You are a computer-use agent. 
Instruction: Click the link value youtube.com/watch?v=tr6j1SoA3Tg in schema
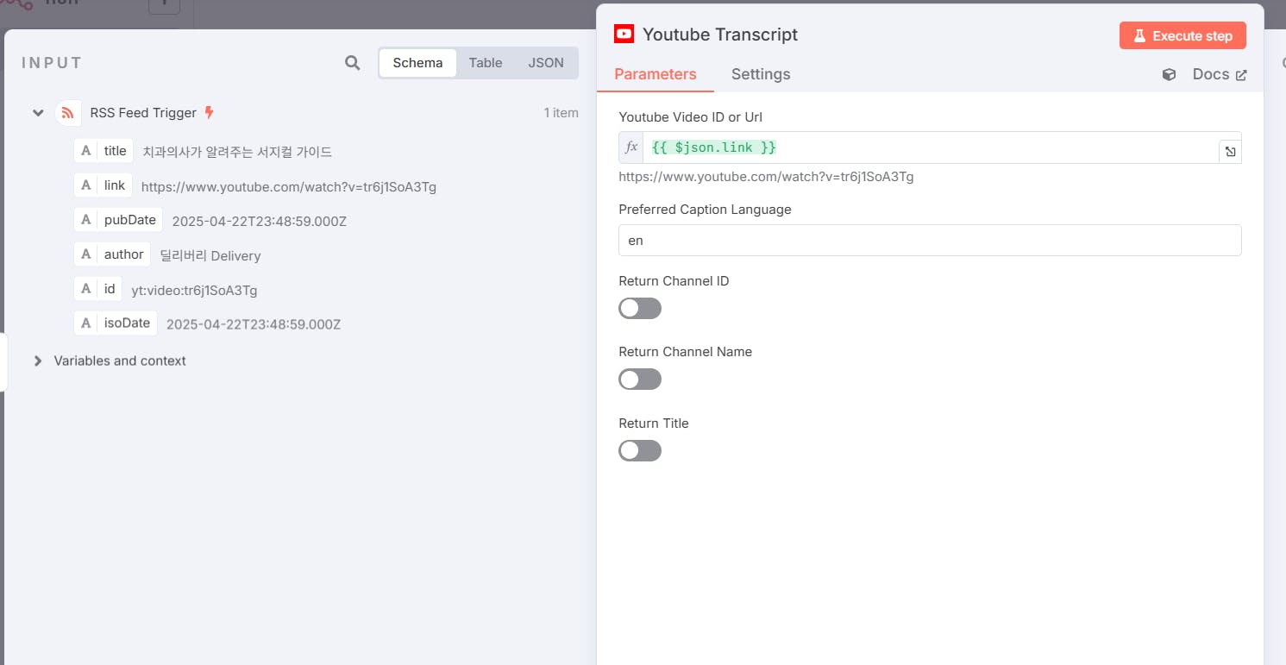(289, 186)
